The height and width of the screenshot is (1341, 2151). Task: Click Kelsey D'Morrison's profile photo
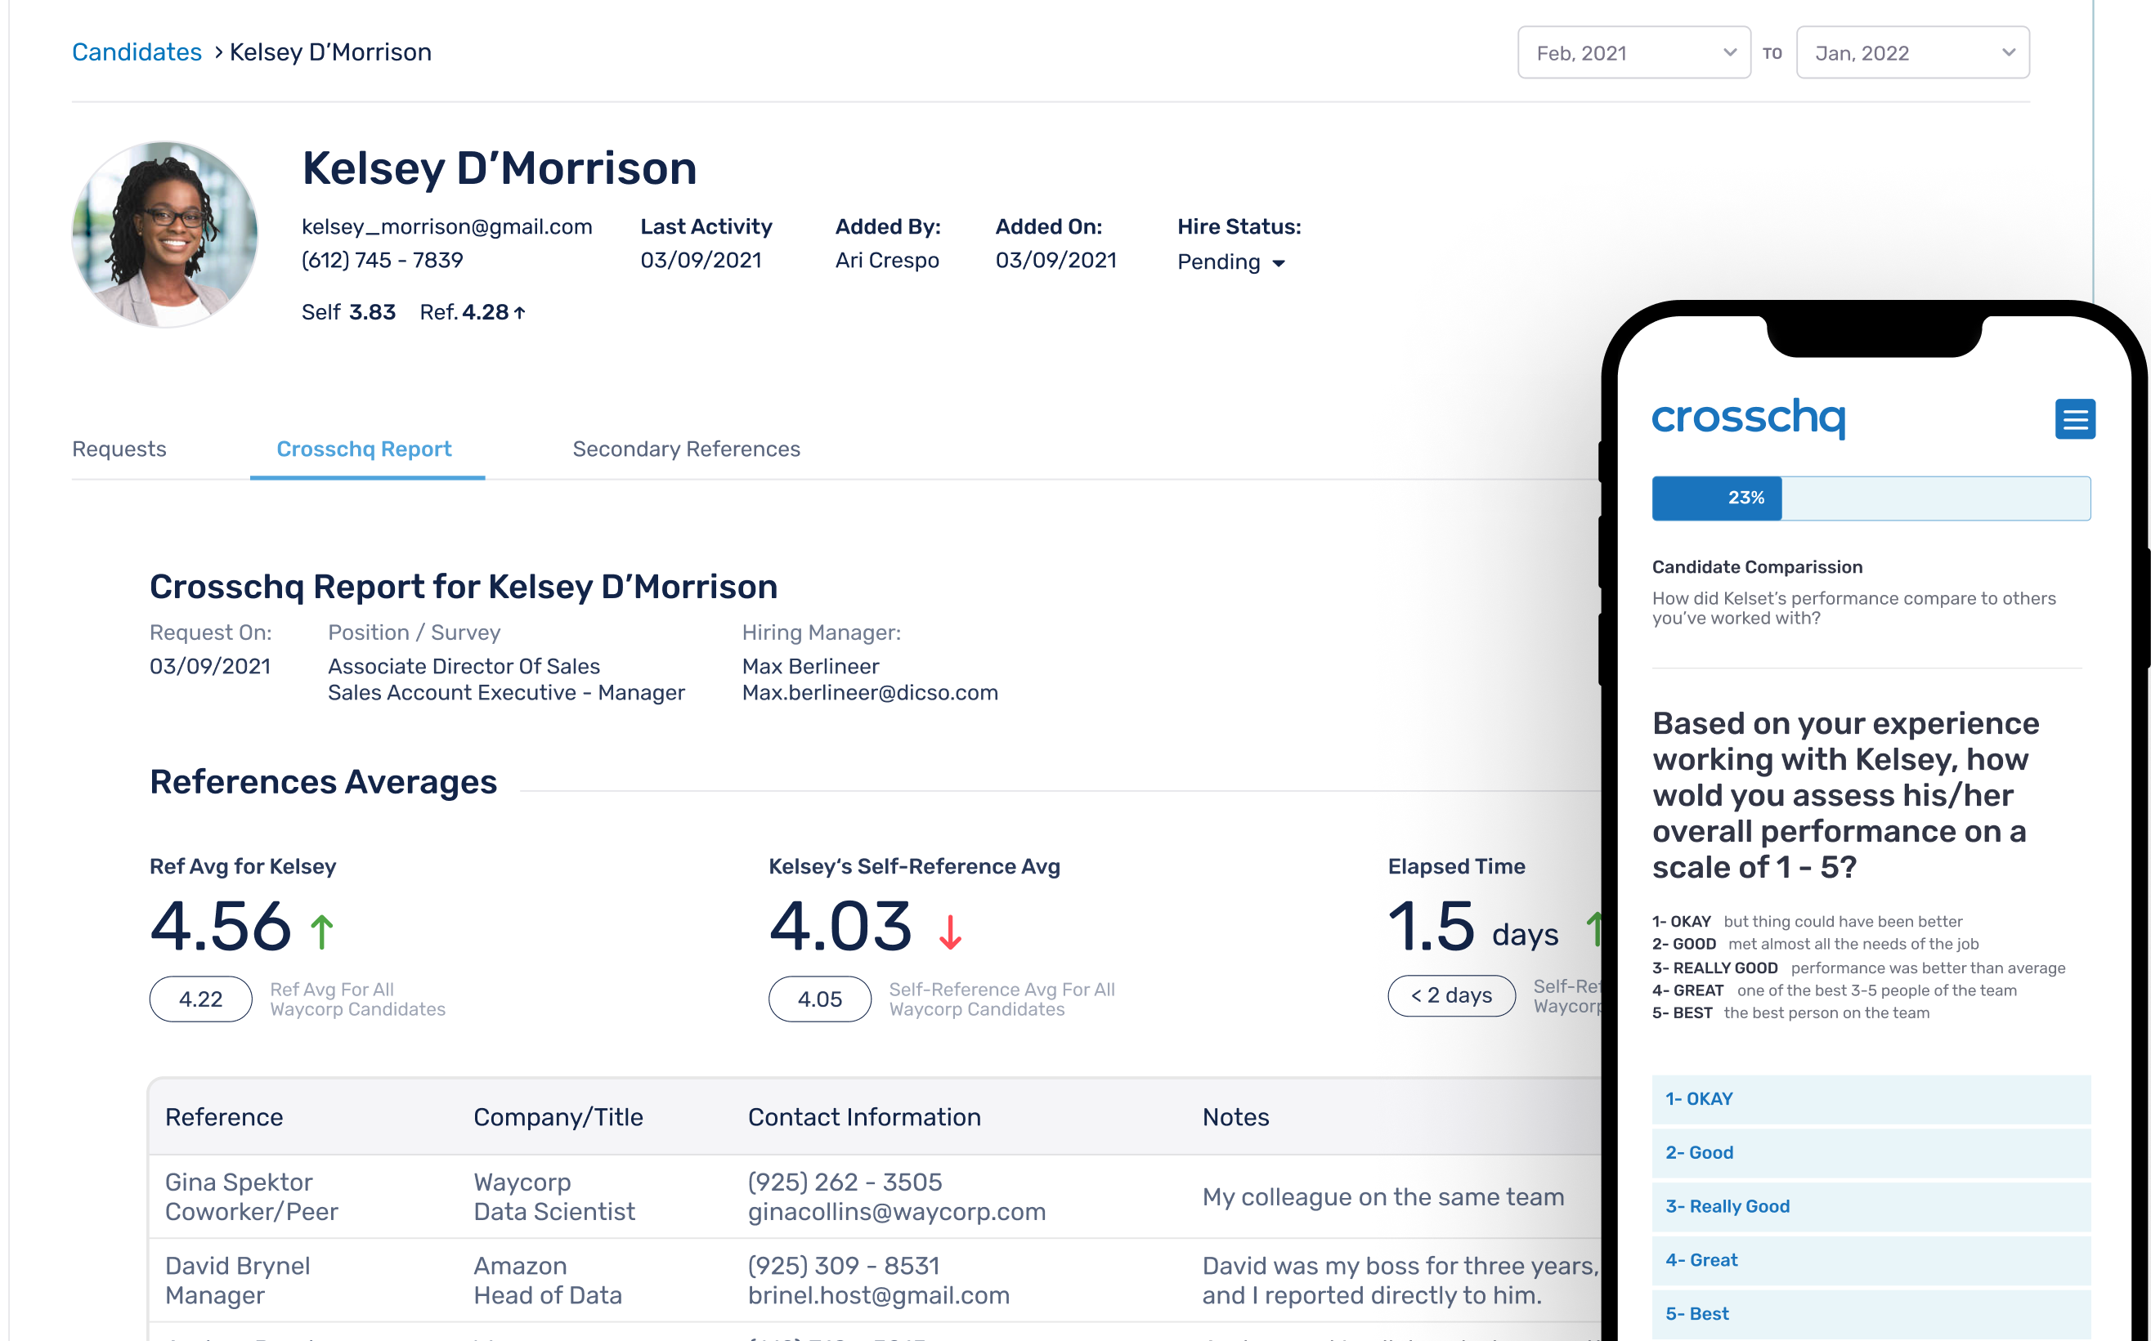(x=165, y=235)
